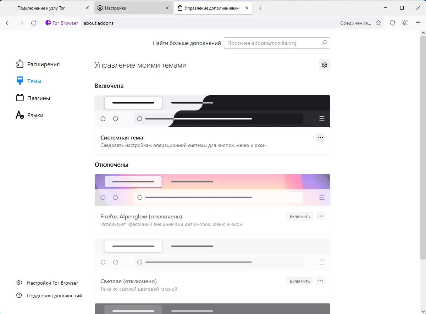This screenshot has width=426, height=314.
Task: Go back with the toolbar back arrow
Action: tap(8, 23)
